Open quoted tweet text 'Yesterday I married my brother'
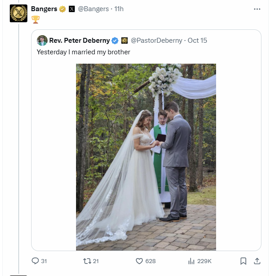The image size is (269, 276). click(83, 52)
